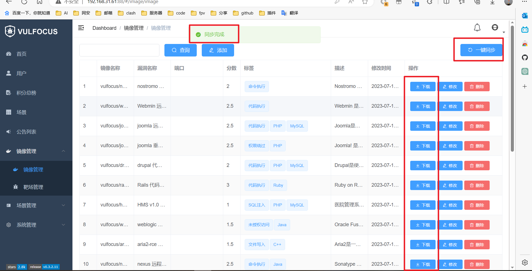Open Bilibili from the Edge sidebar
This screenshot has width=532, height=271.
(525, 30)
